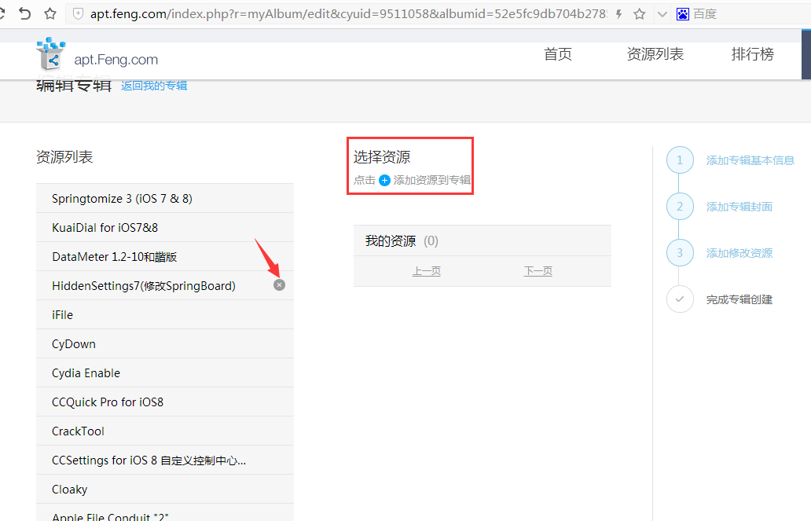The height and width of the screenshot is (521, 811).
Task: Remove HiddenSettings7 with the gray x icon
Action: [x=279, y=285]
